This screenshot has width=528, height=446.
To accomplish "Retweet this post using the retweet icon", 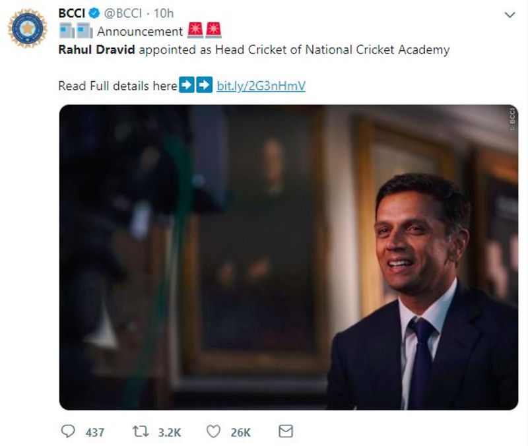I will (x=139, y=431).
